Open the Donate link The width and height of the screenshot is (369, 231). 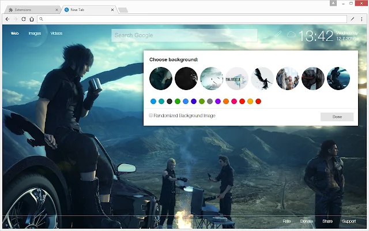click(306, 221)
